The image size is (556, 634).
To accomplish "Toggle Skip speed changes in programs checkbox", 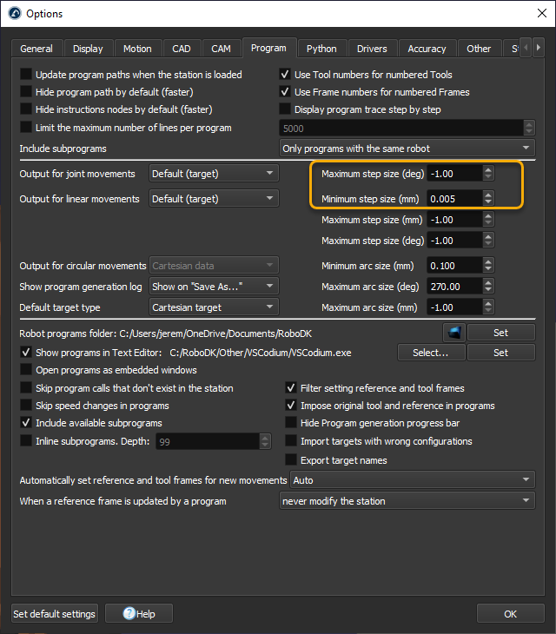I will (26, 406).
